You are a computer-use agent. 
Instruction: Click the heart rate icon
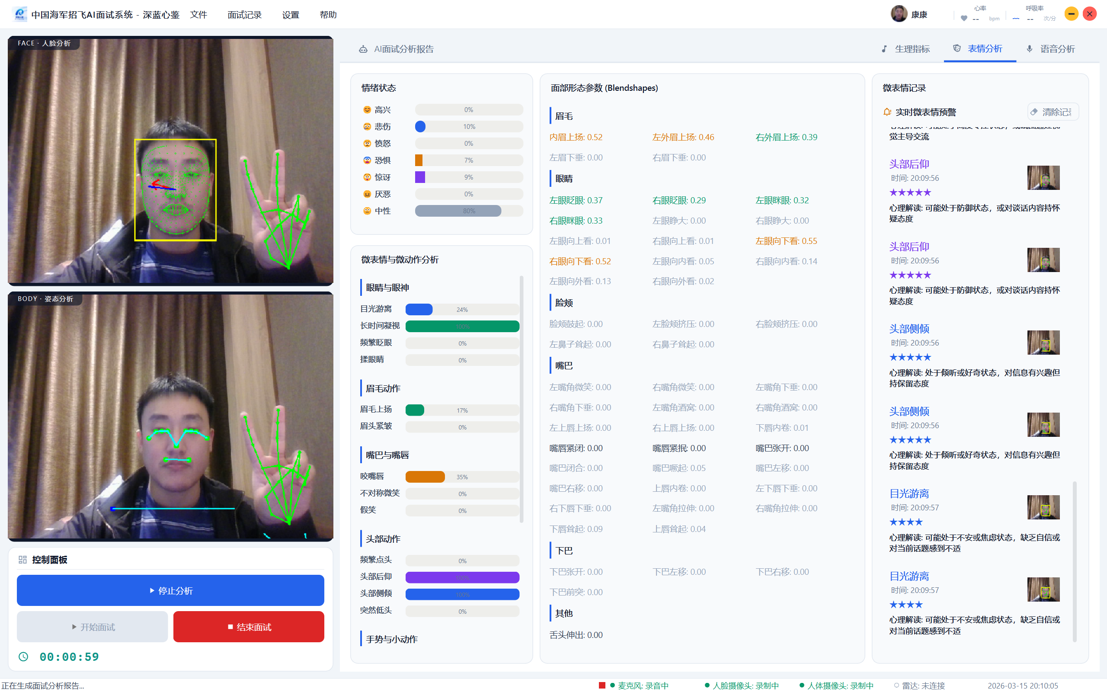tap(964, 18)
